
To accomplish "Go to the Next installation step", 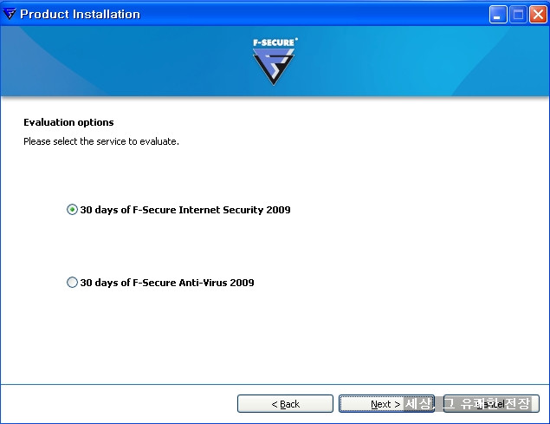I will (x=386, y=404).
